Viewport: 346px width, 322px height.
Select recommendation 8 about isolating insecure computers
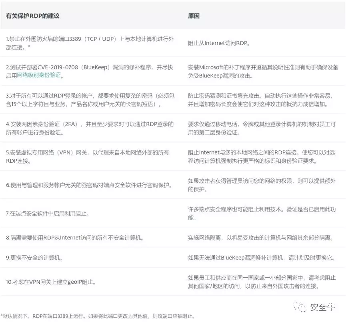(x=75, y=238)
